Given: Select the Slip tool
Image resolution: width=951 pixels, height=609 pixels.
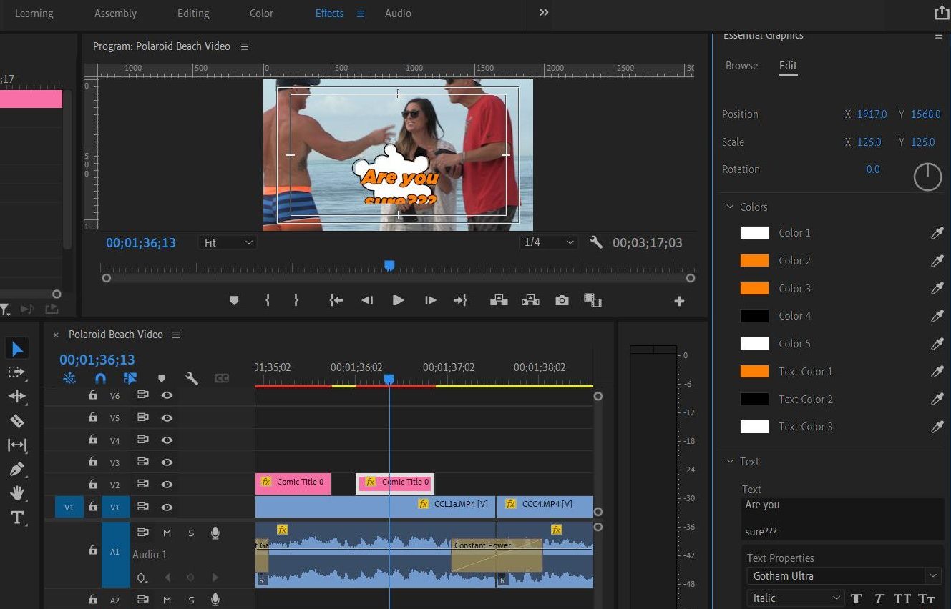Looking at the screenshot, I should [x=17, y=445].
